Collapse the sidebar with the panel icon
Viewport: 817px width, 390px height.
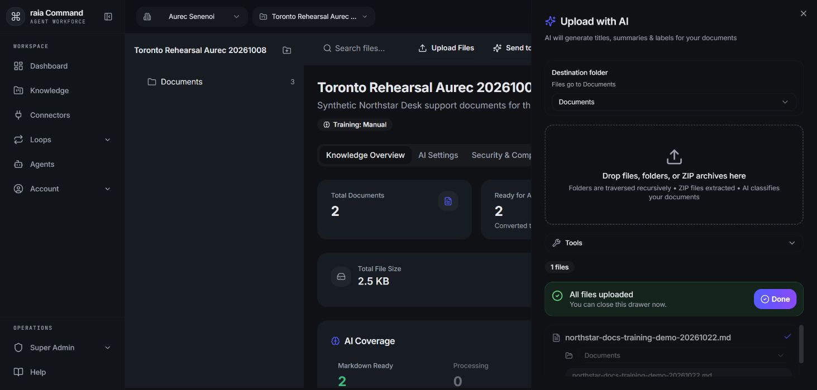[108, 17]
